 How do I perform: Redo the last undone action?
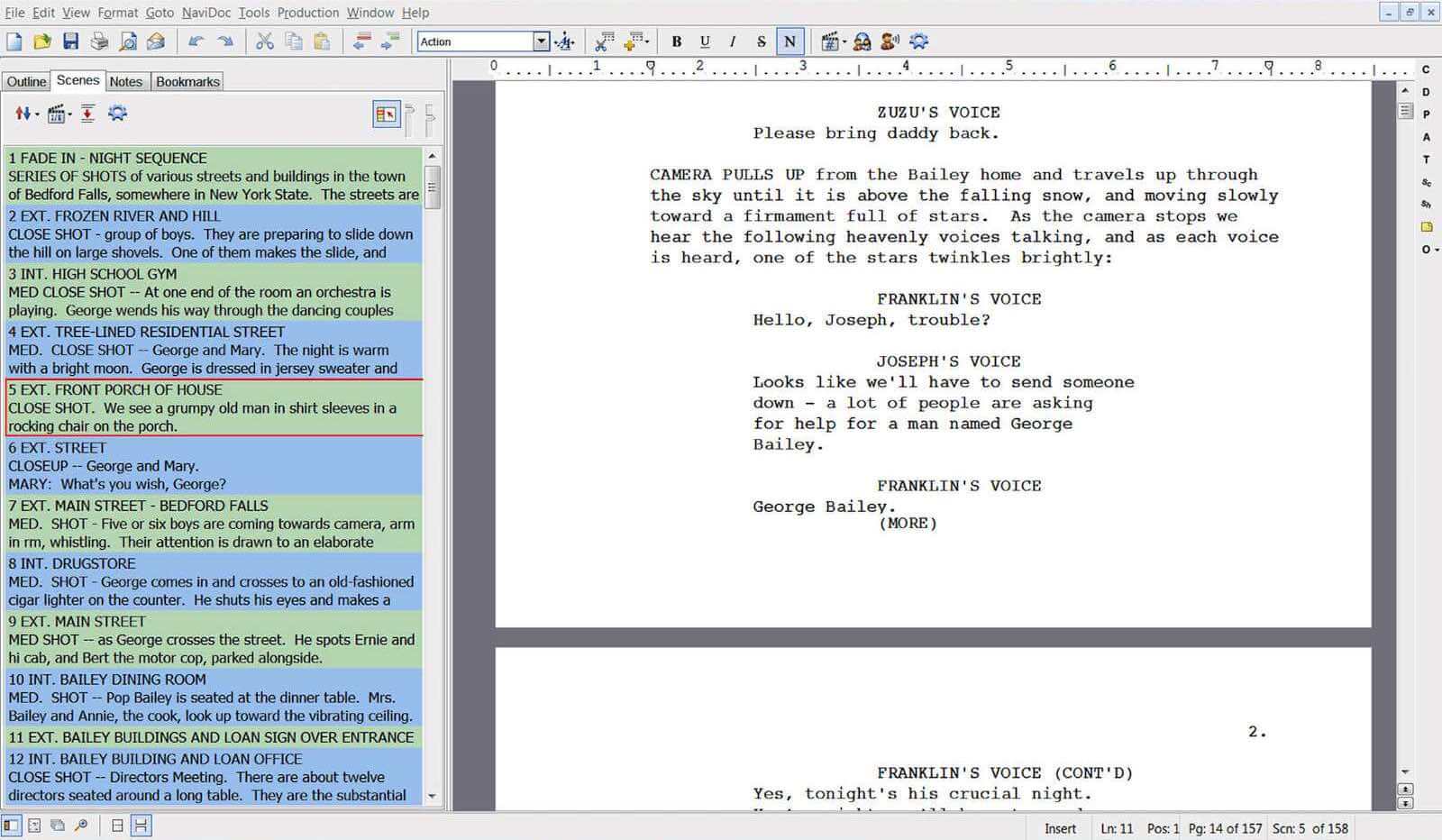click(x=225, y=41)
